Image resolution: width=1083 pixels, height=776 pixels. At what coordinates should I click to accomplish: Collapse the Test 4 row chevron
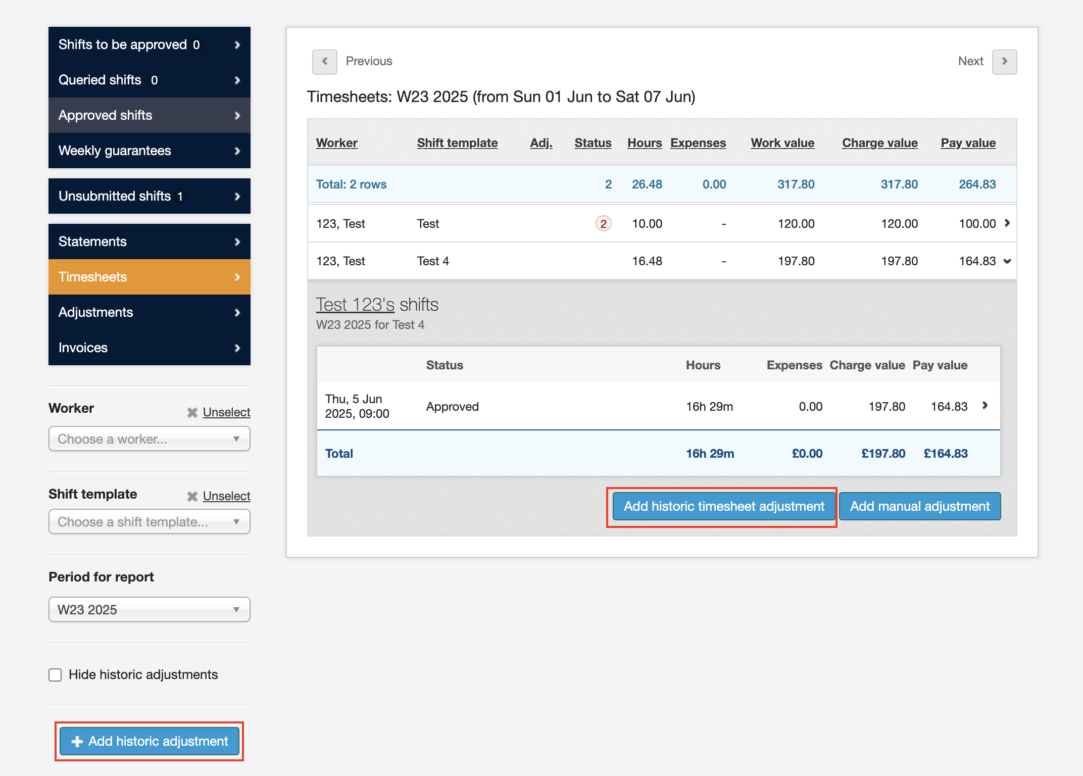click(1007, 261)
